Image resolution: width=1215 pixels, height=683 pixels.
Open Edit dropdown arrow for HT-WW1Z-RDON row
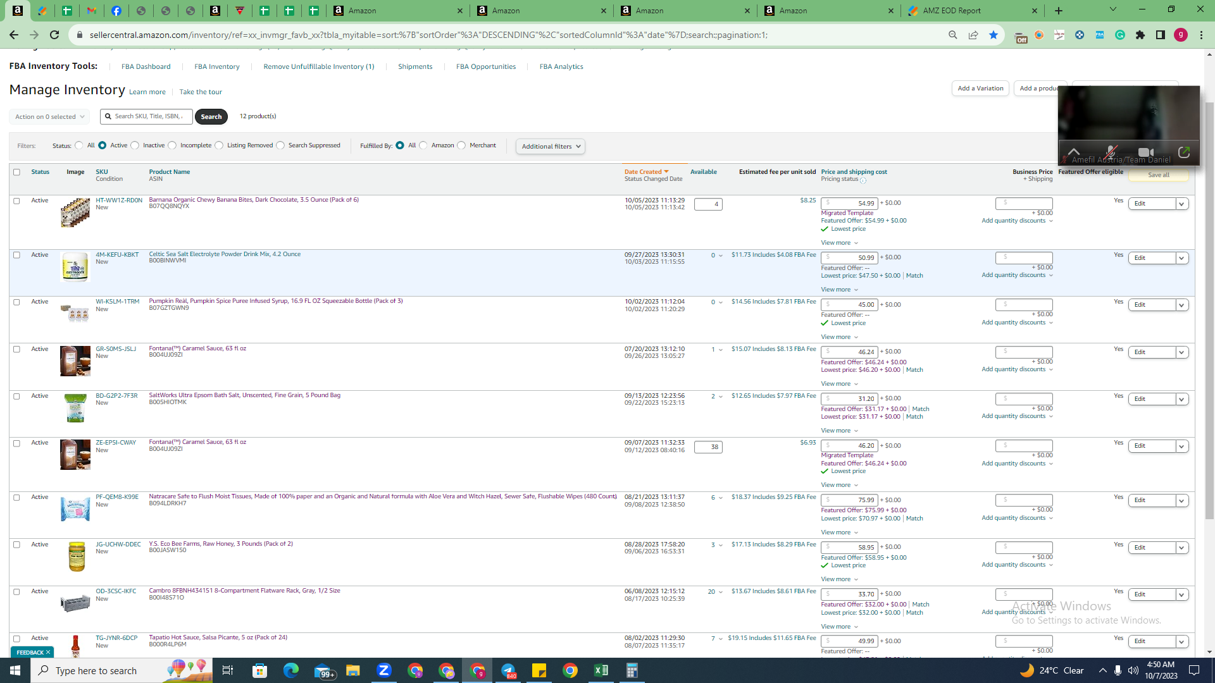(x=1182, y=204)
